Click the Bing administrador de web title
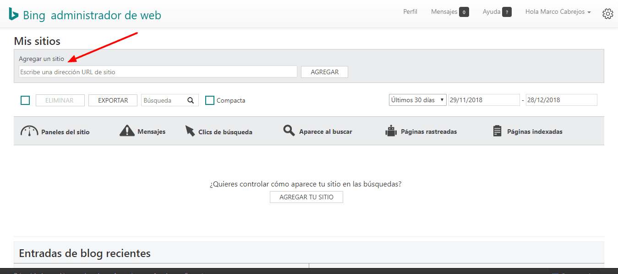This screenshot has height=274, width=618. coord(92,15)
